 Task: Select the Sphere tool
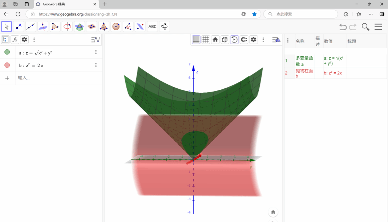(x=116, y=27)
